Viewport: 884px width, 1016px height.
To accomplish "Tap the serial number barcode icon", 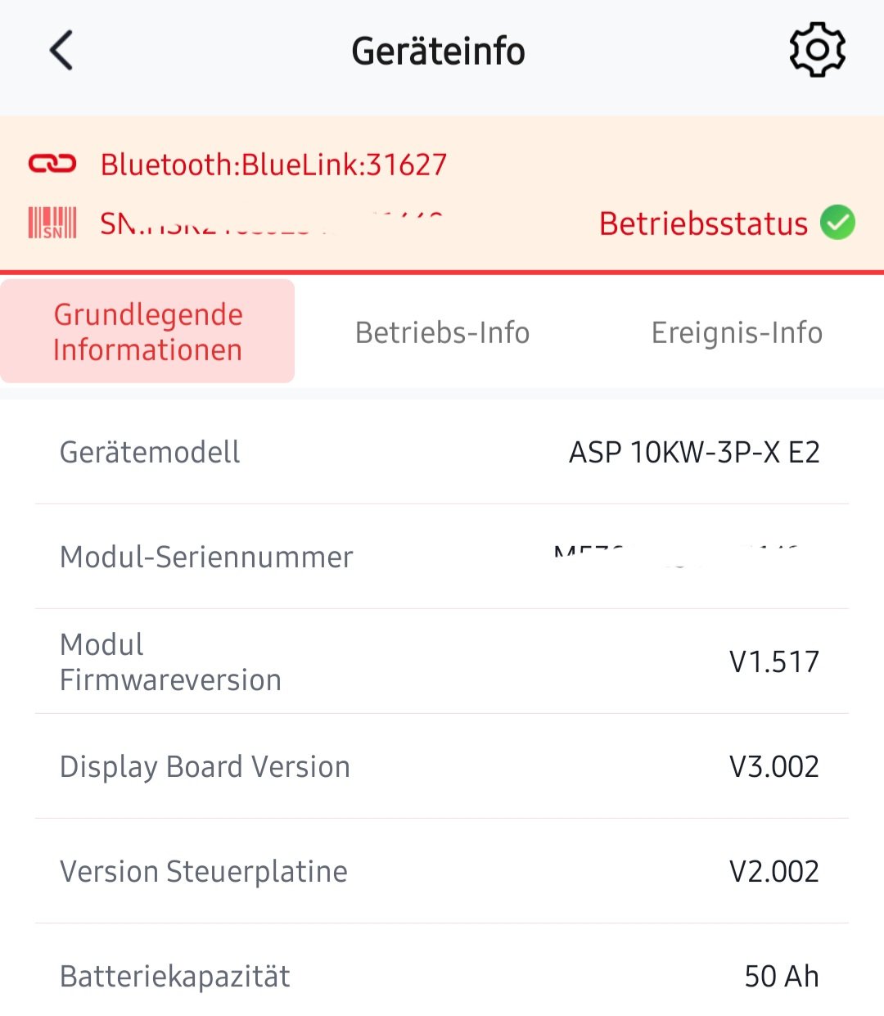I will tap(52, 223).
